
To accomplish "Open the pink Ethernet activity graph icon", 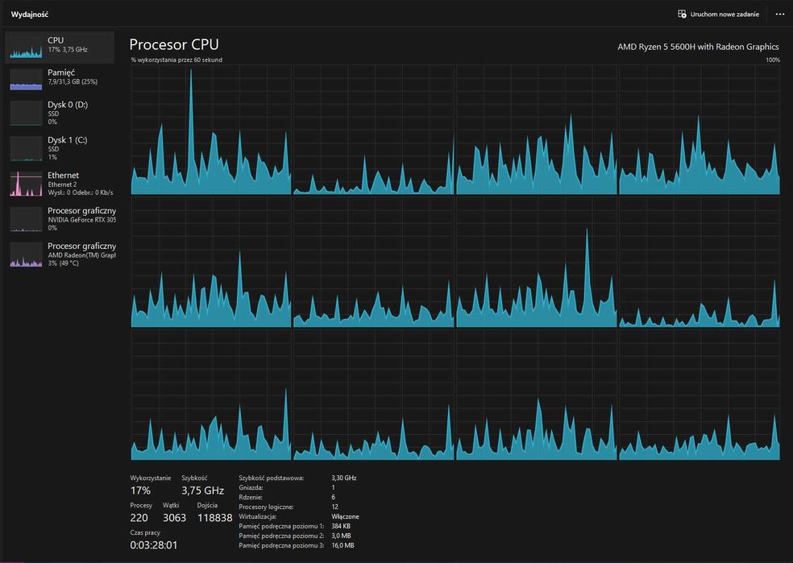I will (x=26, y=184).
